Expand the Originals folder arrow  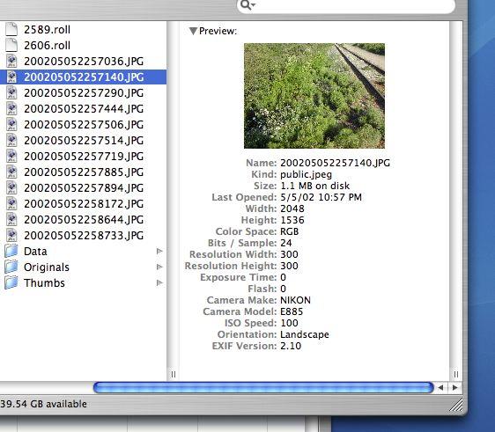tap(159, 267)
